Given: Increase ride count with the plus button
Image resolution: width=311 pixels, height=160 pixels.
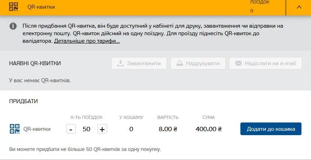Looking at the screenshot, I should click(102, 129).
